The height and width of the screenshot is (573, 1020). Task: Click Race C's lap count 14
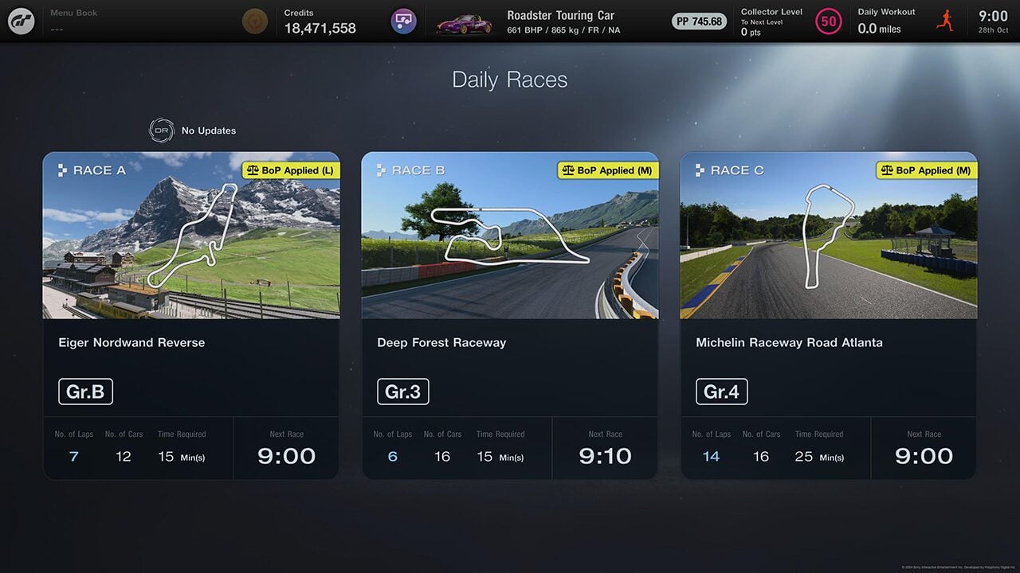tap(712, 457)
